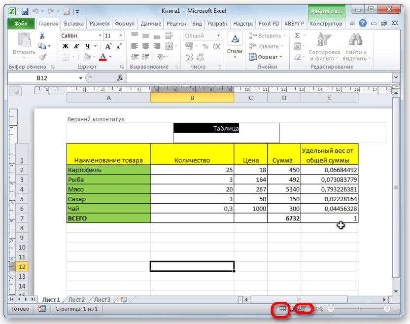Click the zoom slider on status bar
The width and height of the screenshot is (410, 324).
tap(358, 309)
